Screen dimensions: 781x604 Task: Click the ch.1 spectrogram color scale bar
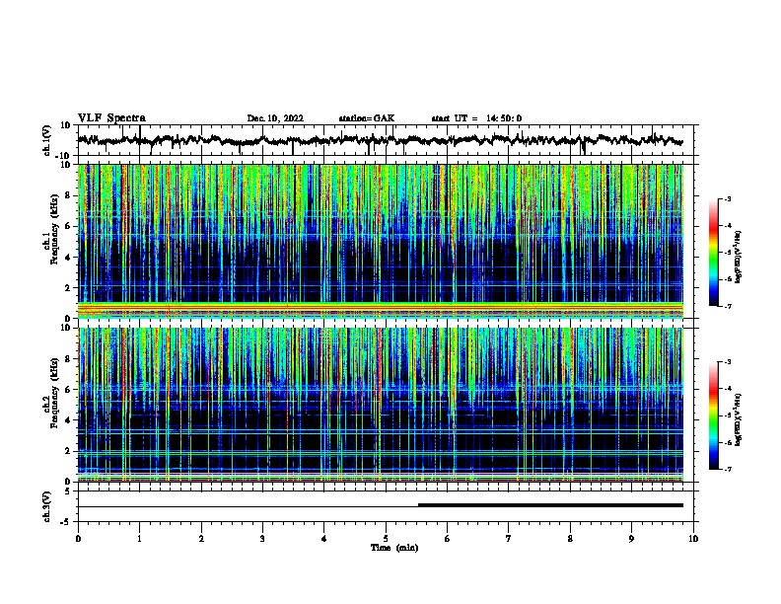point(714,253)
